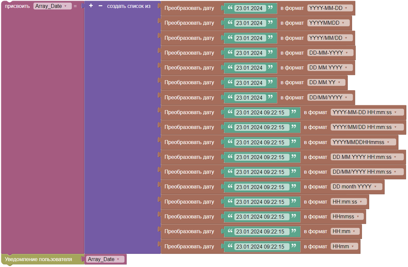Open the HHmmss format dropdown

tap(347, 216)
